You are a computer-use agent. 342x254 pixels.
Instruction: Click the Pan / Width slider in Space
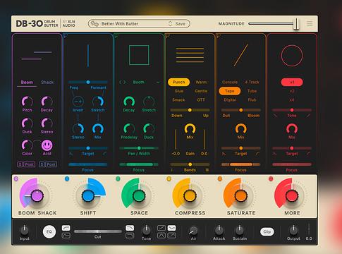point(139,148)
